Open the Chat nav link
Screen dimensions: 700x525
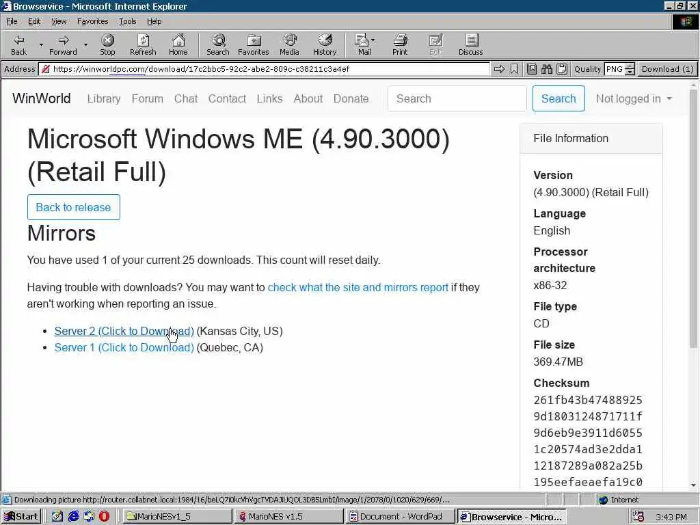pos(186,98)
